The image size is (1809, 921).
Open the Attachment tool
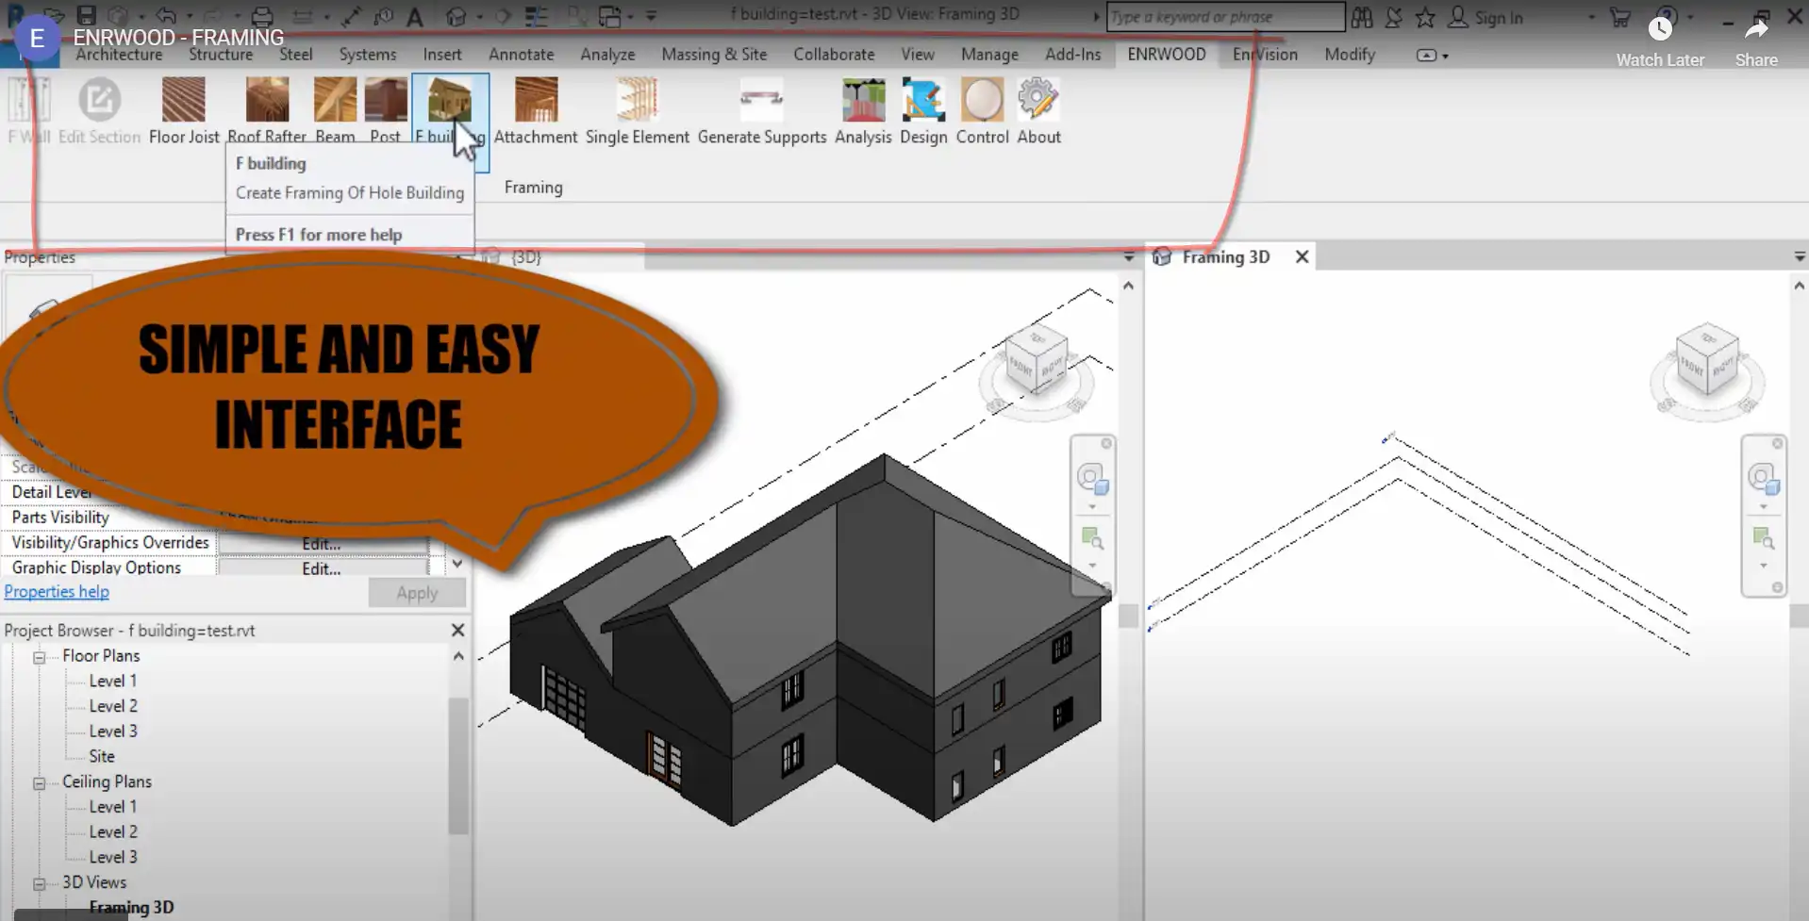tap(536, 102)
